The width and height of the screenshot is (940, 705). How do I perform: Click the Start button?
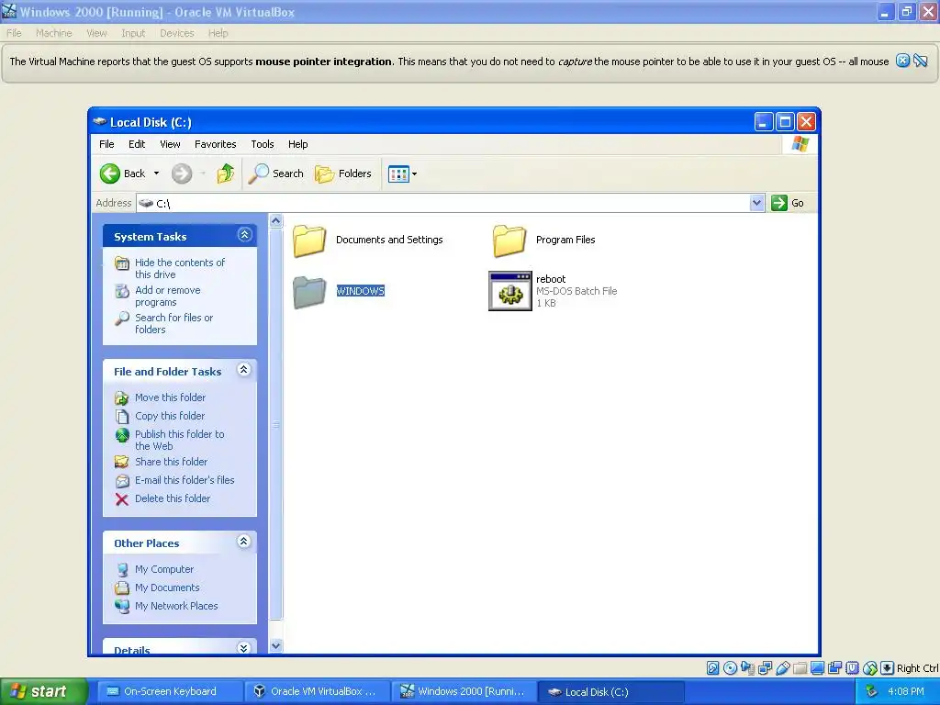click(42, 692)
